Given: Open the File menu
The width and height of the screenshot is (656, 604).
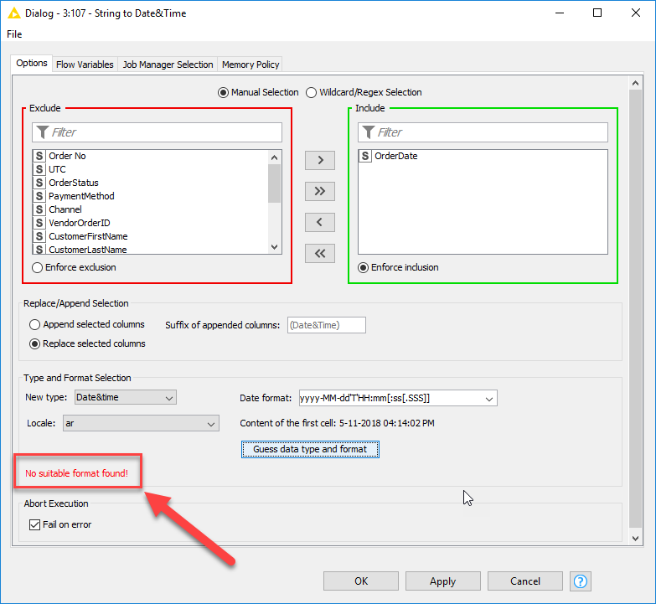Looking at the screenshot, I should click(x=14, y=34).
